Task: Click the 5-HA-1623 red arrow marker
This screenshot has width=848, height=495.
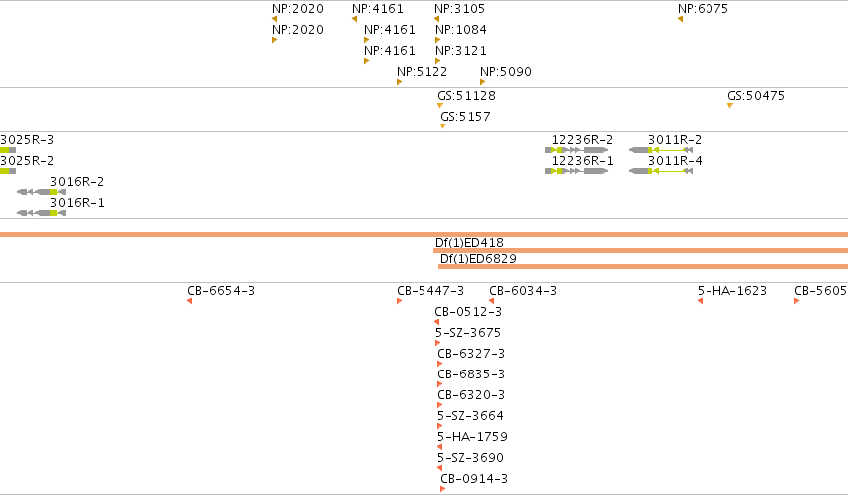Action: 700,301
